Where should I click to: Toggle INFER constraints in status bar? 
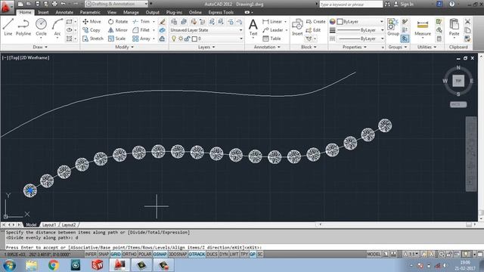pos(91,255)
